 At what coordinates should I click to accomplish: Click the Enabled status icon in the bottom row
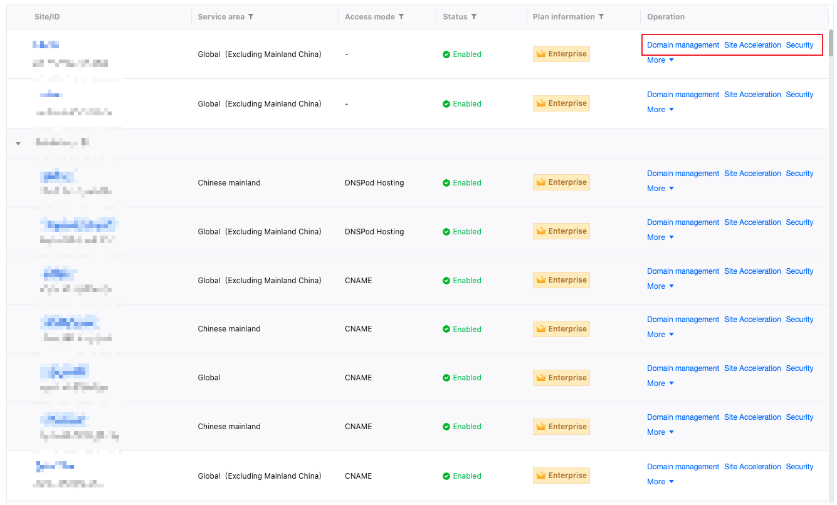click(446, 476)
